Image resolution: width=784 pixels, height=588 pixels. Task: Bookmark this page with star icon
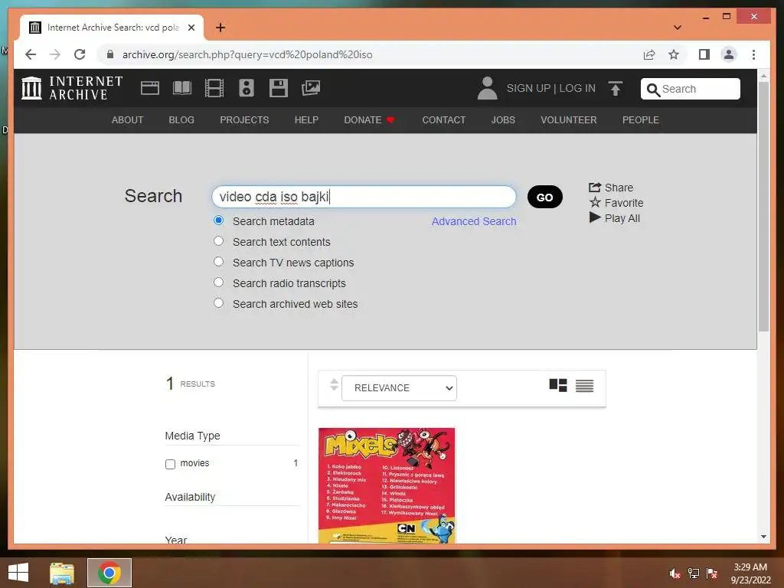674,54
